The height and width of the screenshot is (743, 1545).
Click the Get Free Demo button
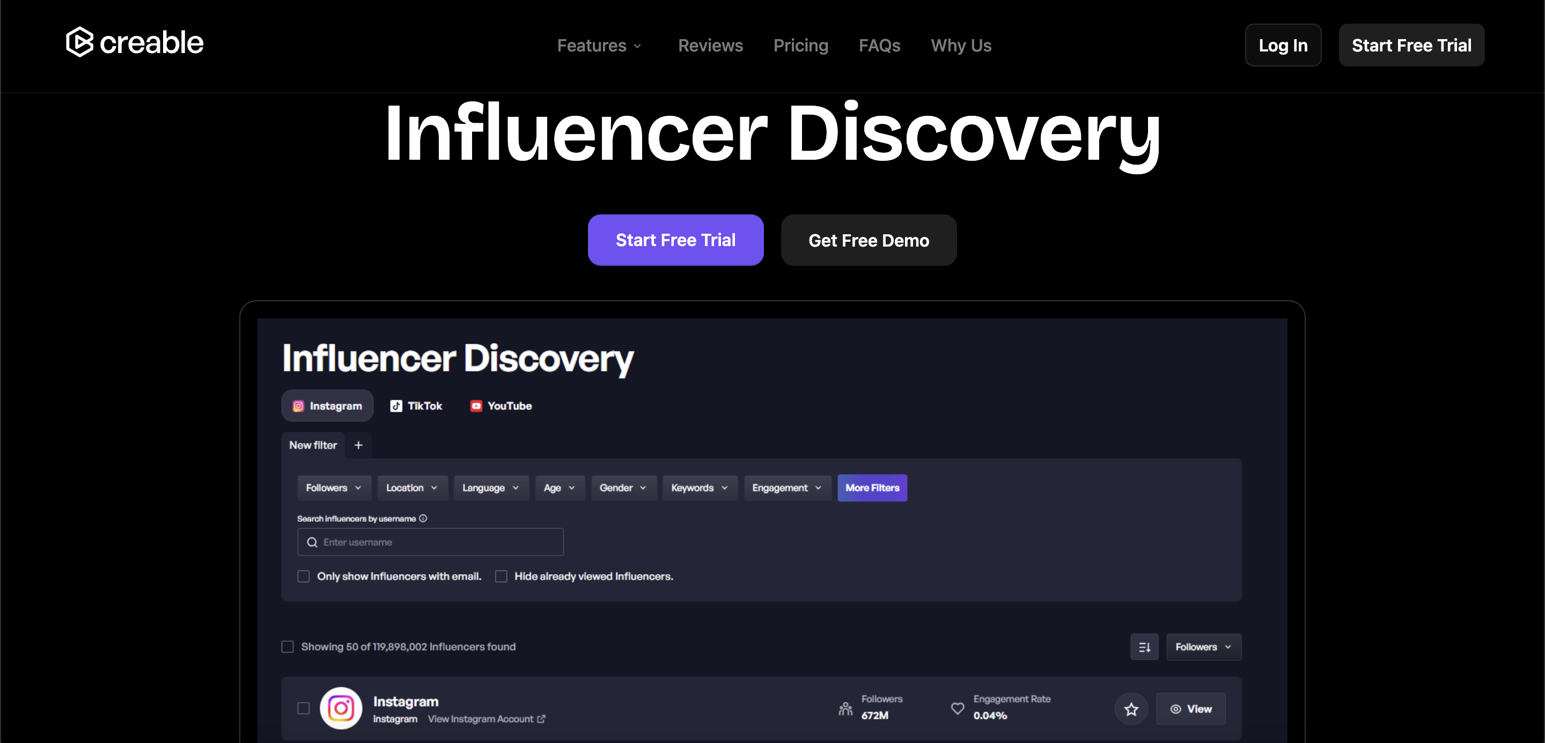coord(868,240)
